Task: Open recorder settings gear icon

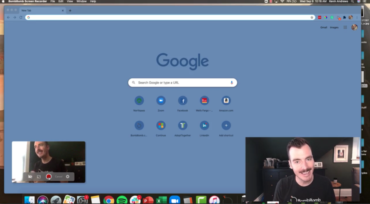Action: pyautogui.click(x=68, y=177)
